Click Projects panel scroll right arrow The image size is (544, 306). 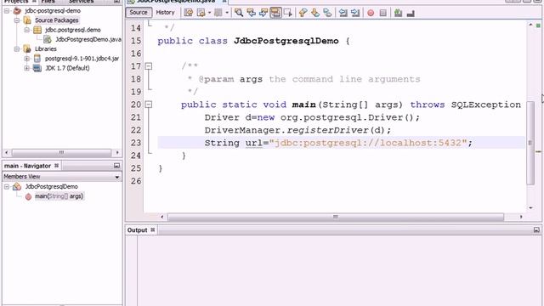click(117, 152)
